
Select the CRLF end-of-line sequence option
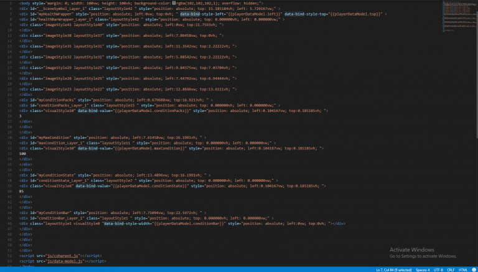[x=451, y=269]
